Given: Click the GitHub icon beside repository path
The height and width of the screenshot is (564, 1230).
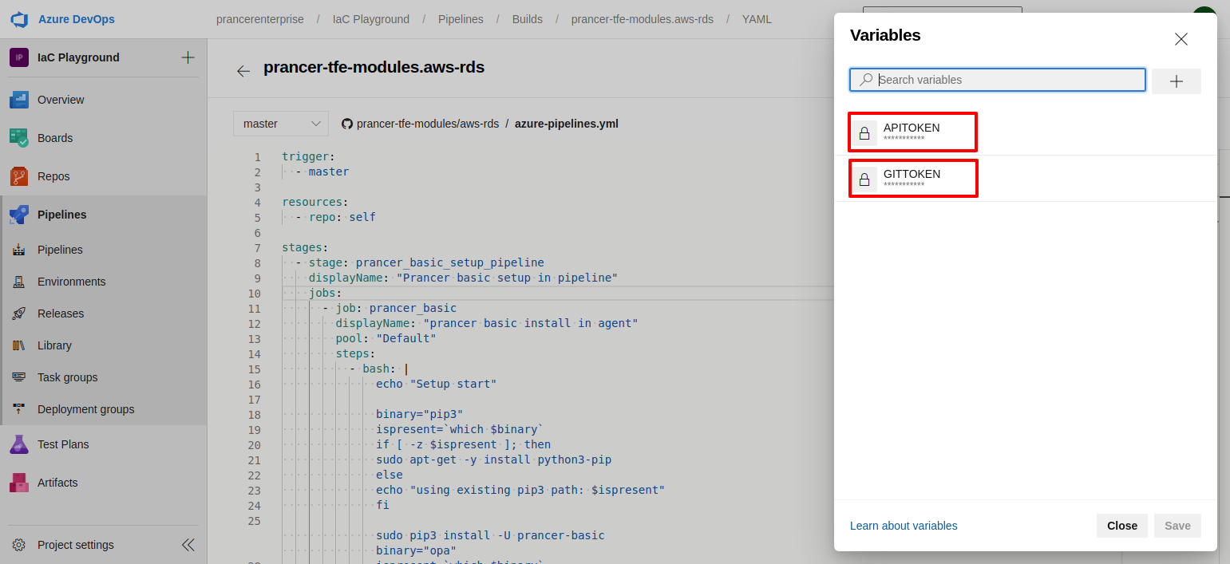Looking at the screenshot, I should tap(346, 124).
